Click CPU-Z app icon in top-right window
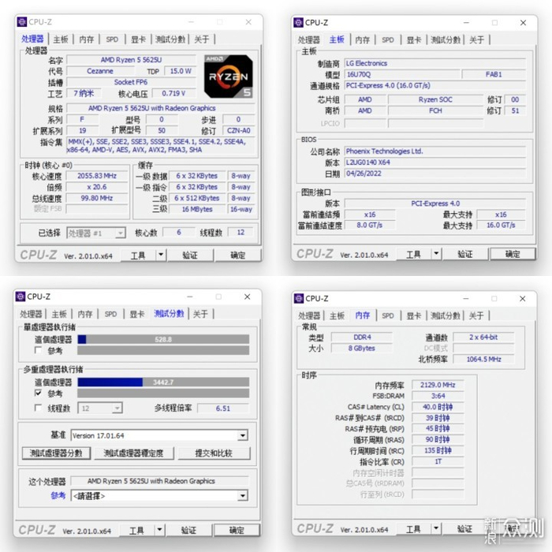 [298, 23]
